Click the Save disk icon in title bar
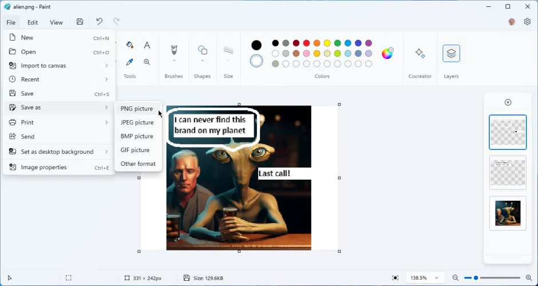Viewport: 538px width, 286px height. point(80,22)
